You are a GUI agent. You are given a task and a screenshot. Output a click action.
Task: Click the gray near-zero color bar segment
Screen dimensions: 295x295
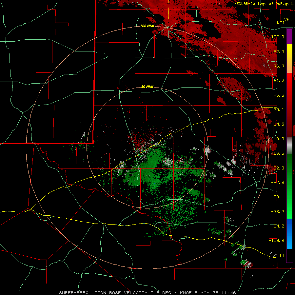[x=289, y=146]
